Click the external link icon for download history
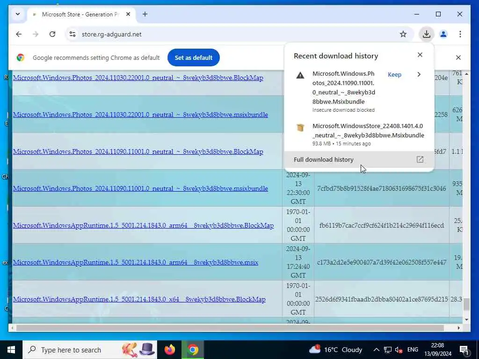Viewport: 479px width, 359px height. click(x=420, y=159)
